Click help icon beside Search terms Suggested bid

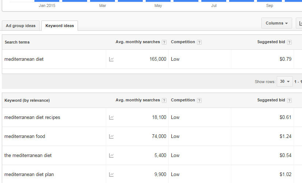[x=289, y=42]
